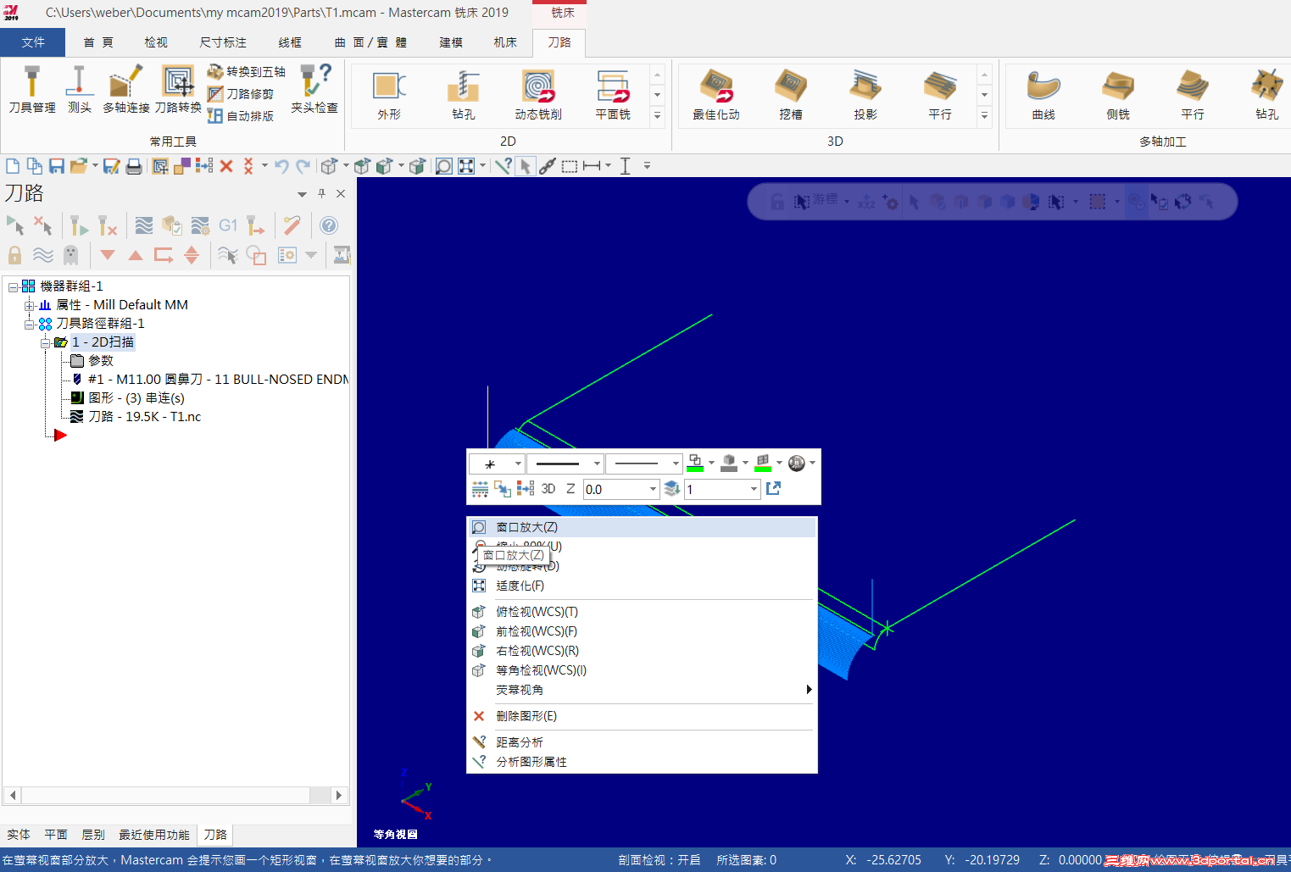
Task: Click surface color green swatch in floating toolbar
Action: (x=763, y=464)
